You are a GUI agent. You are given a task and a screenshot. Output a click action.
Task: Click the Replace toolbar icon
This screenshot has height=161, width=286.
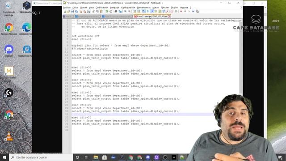[120, 11]
